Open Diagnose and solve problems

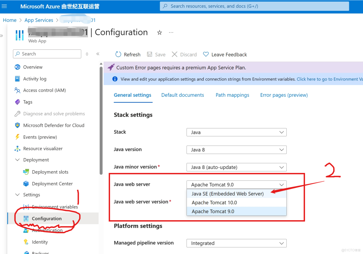[54, 113]
